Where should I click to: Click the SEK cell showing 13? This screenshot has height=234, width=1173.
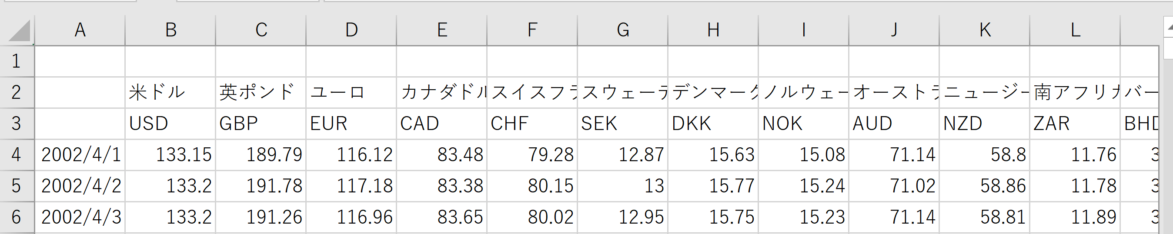coord(622,186)
